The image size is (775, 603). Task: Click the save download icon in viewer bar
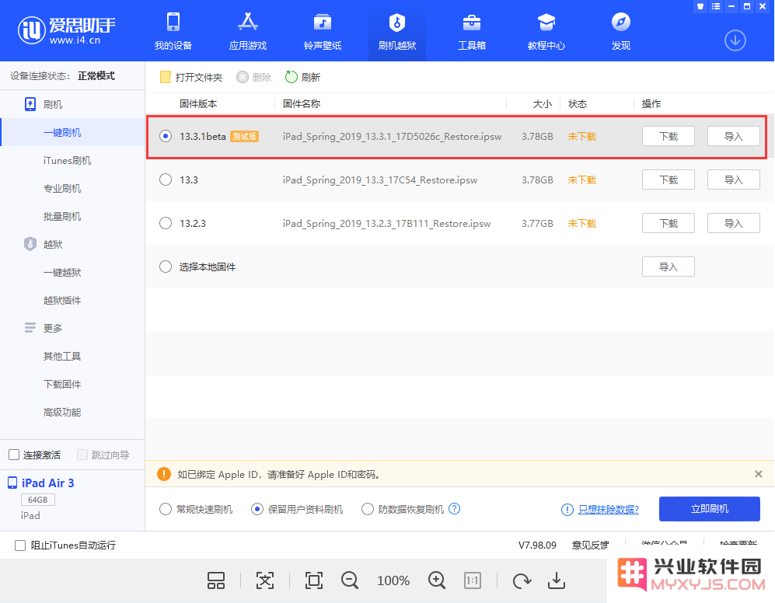557,580
